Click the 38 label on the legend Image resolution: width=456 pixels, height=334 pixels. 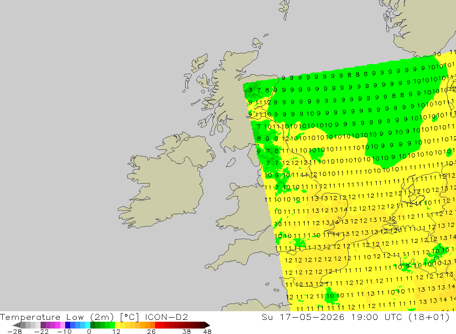(187, 332)
